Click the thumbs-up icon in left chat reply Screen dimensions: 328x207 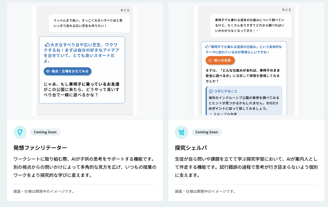tap(47, 45)
